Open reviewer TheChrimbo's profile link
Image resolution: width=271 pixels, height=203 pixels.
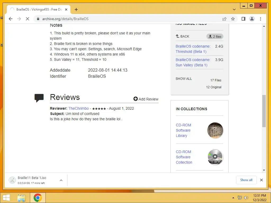[78, 108]
